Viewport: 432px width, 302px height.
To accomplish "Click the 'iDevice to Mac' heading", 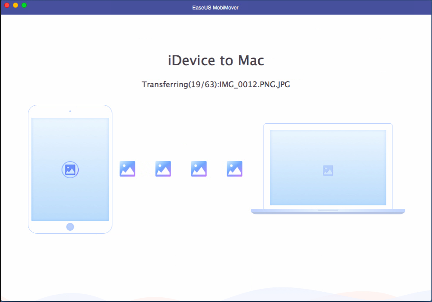I will pos(216,60).
